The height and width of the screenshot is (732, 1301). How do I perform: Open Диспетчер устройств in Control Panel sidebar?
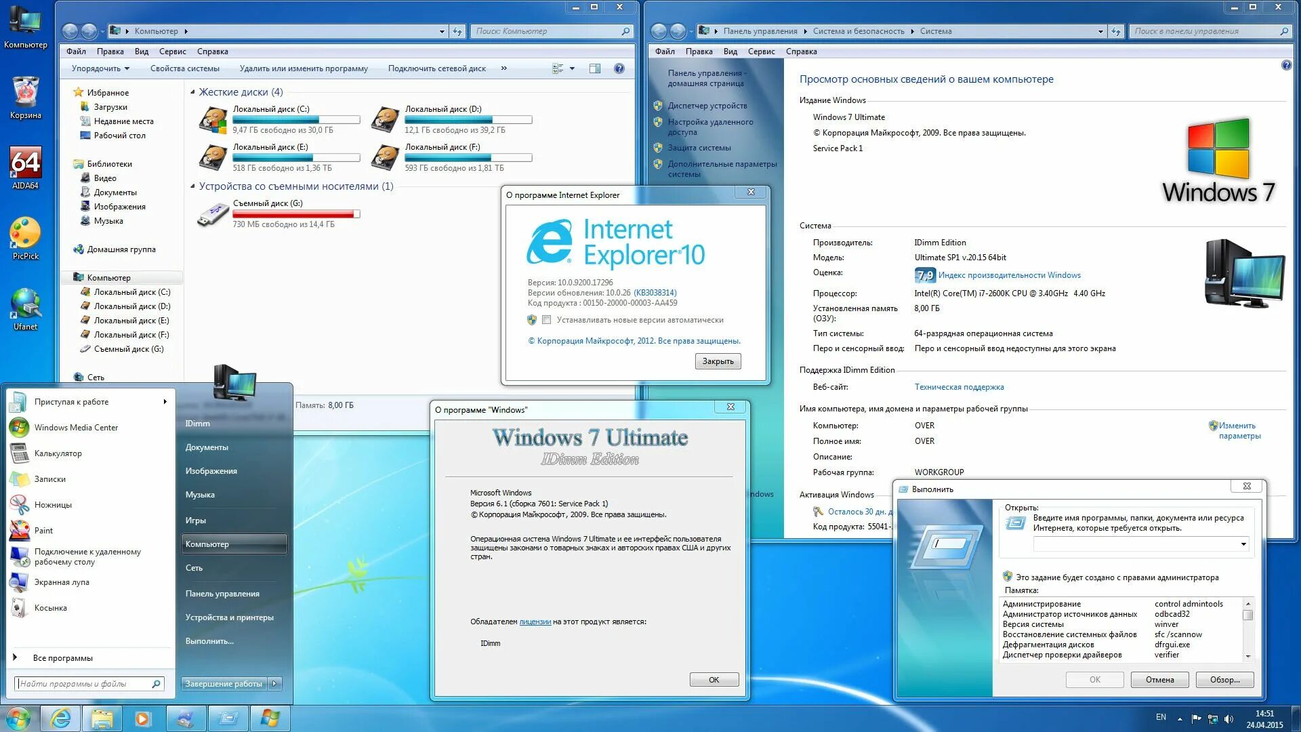(x=707, y=106)
